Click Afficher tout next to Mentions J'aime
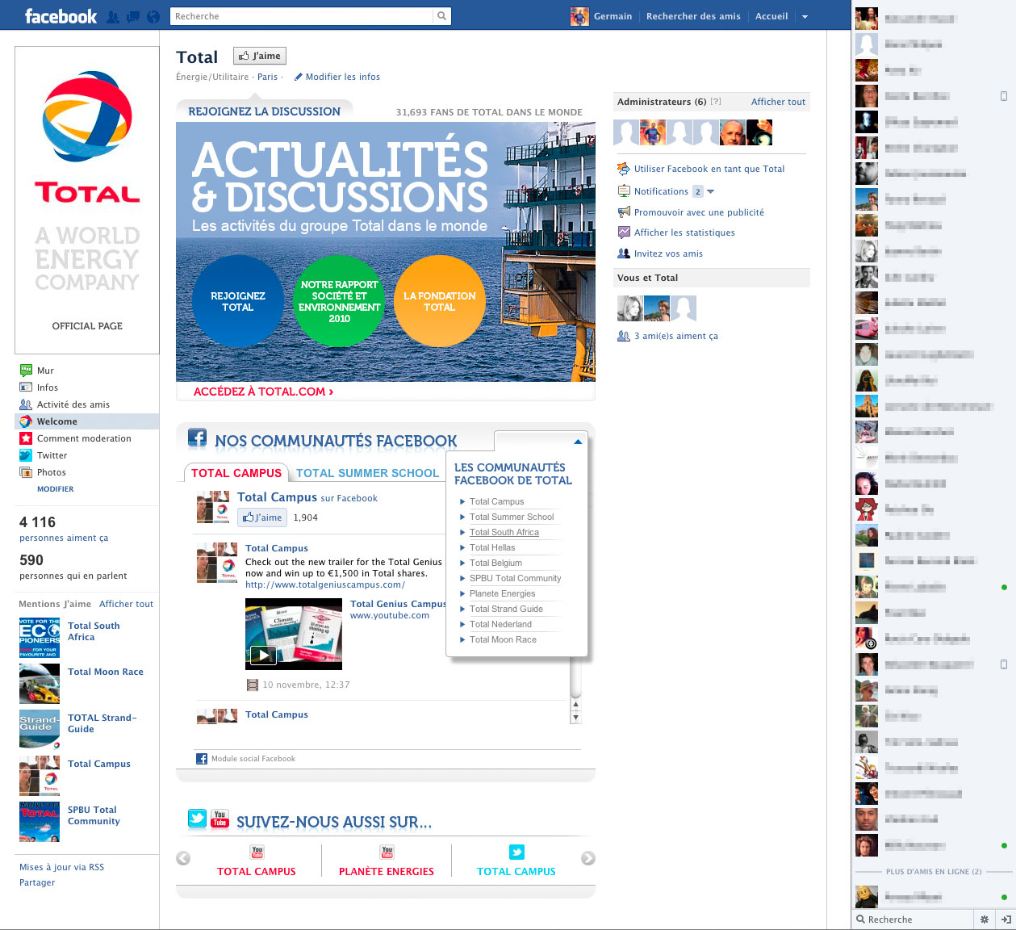 pyautogui.click(x=126, y=604)
